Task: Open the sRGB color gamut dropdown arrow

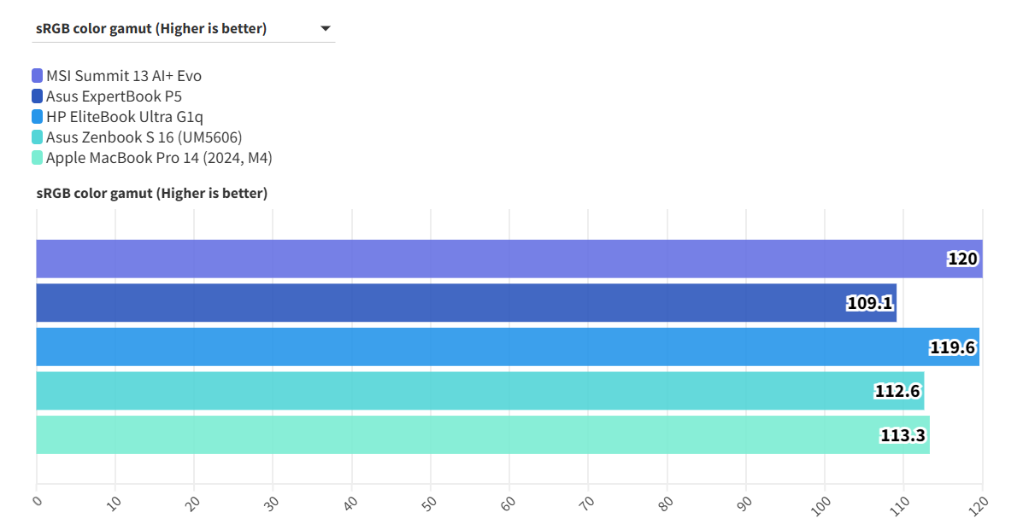Action: pyautogui.click(x=326, y=29)
